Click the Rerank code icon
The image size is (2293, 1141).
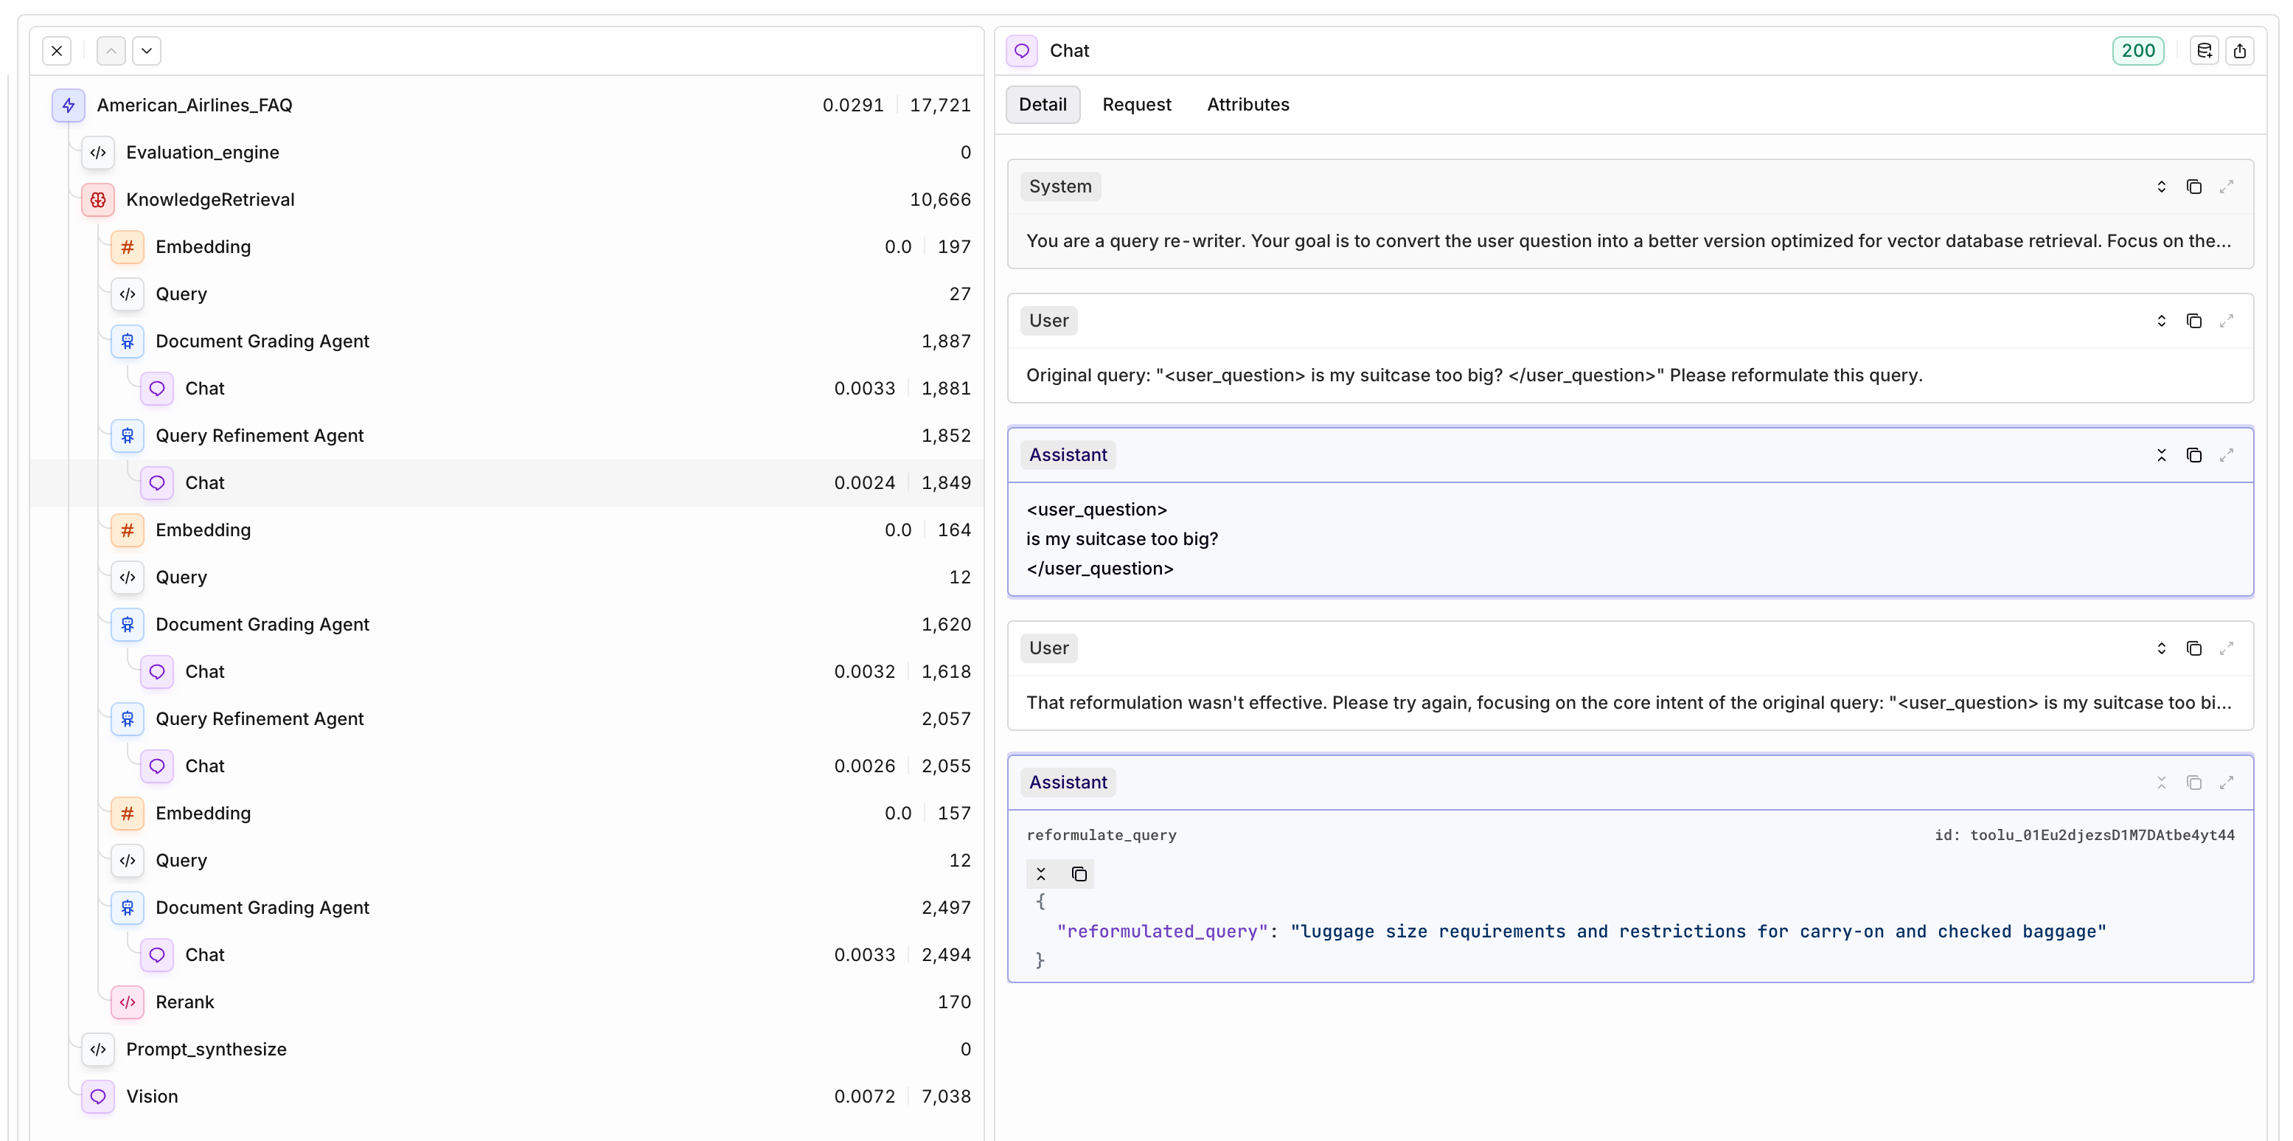(x=128, y=1002)
